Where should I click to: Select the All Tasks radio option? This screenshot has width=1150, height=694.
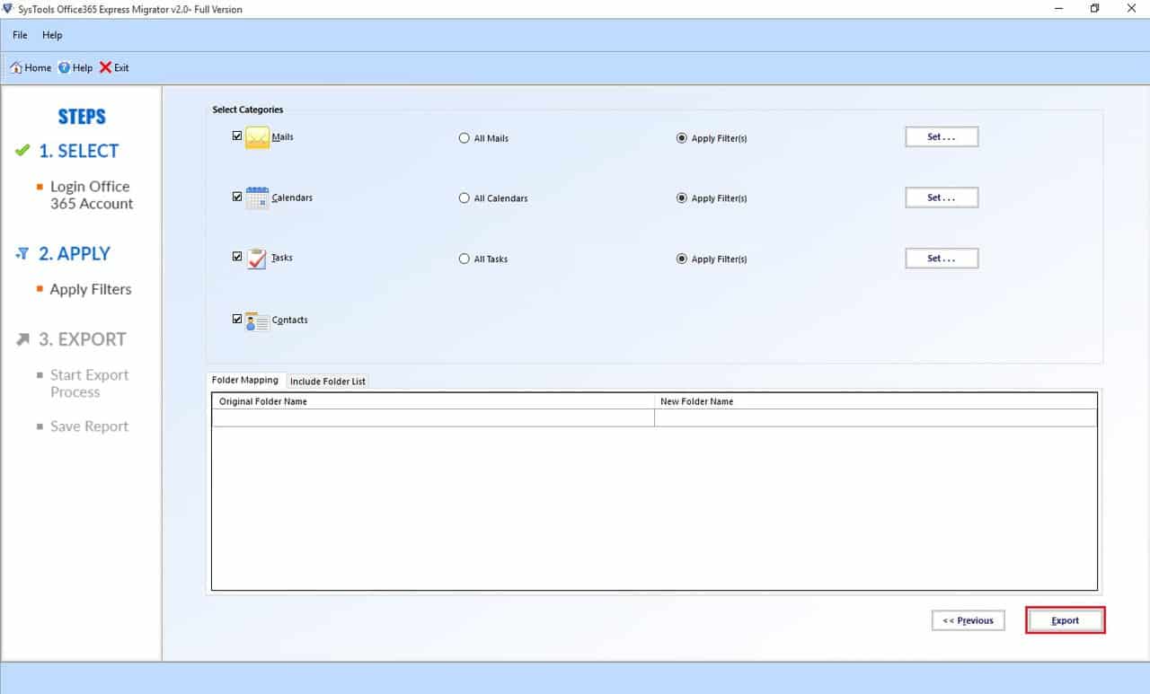coord(464,259)
